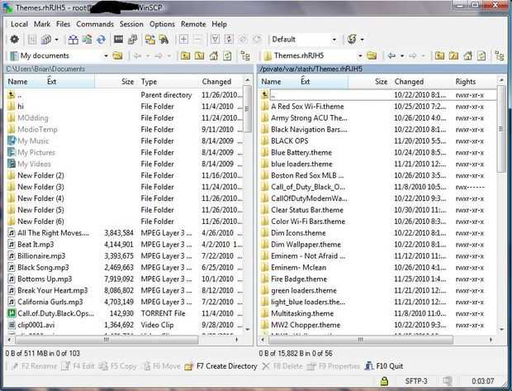Screen dimensions: 512x391
Task: Expand the session icon dropdown arrow
Action: (x=363, y=40)
